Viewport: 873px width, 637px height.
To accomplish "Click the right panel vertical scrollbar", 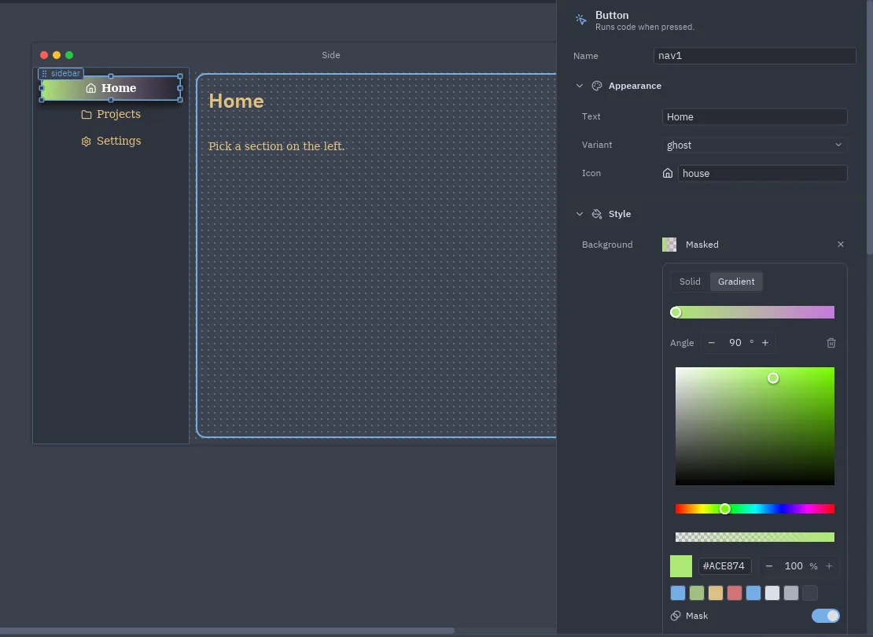I will pos(870,128).
